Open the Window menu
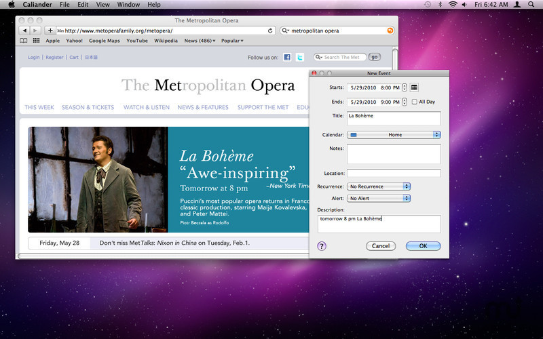Viewport: 543px width, 339px height. pos(128,5)
